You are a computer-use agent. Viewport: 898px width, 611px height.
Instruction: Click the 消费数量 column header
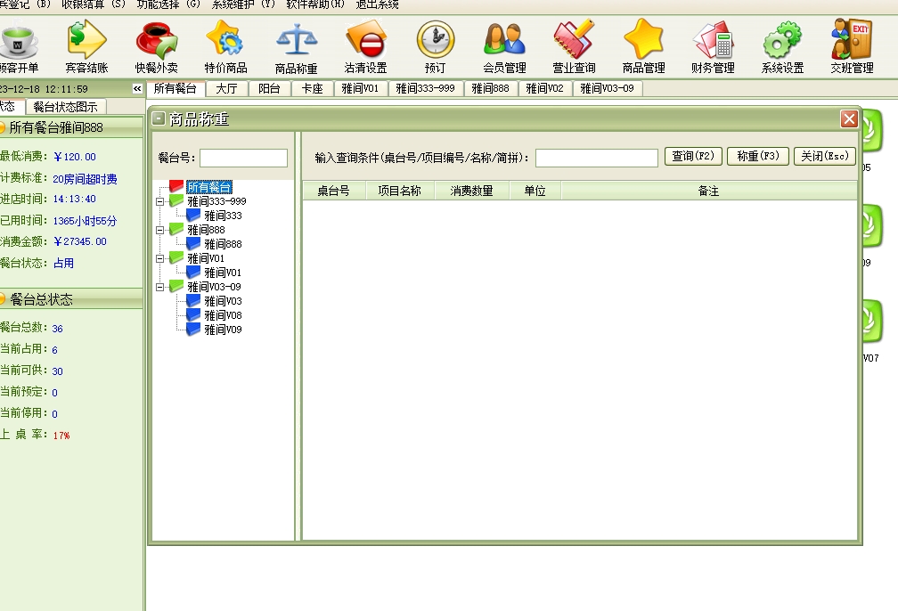click(471, 191)
